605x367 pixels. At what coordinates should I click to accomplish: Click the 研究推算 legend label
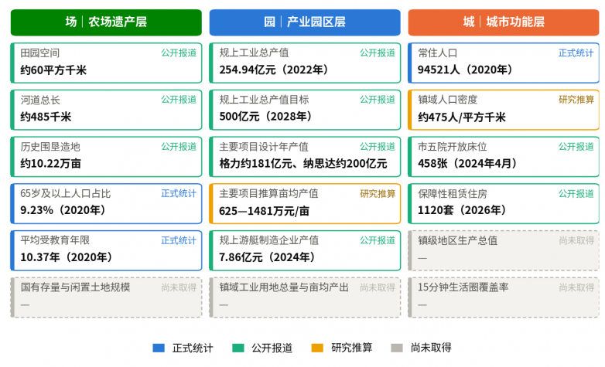(351, 348)
